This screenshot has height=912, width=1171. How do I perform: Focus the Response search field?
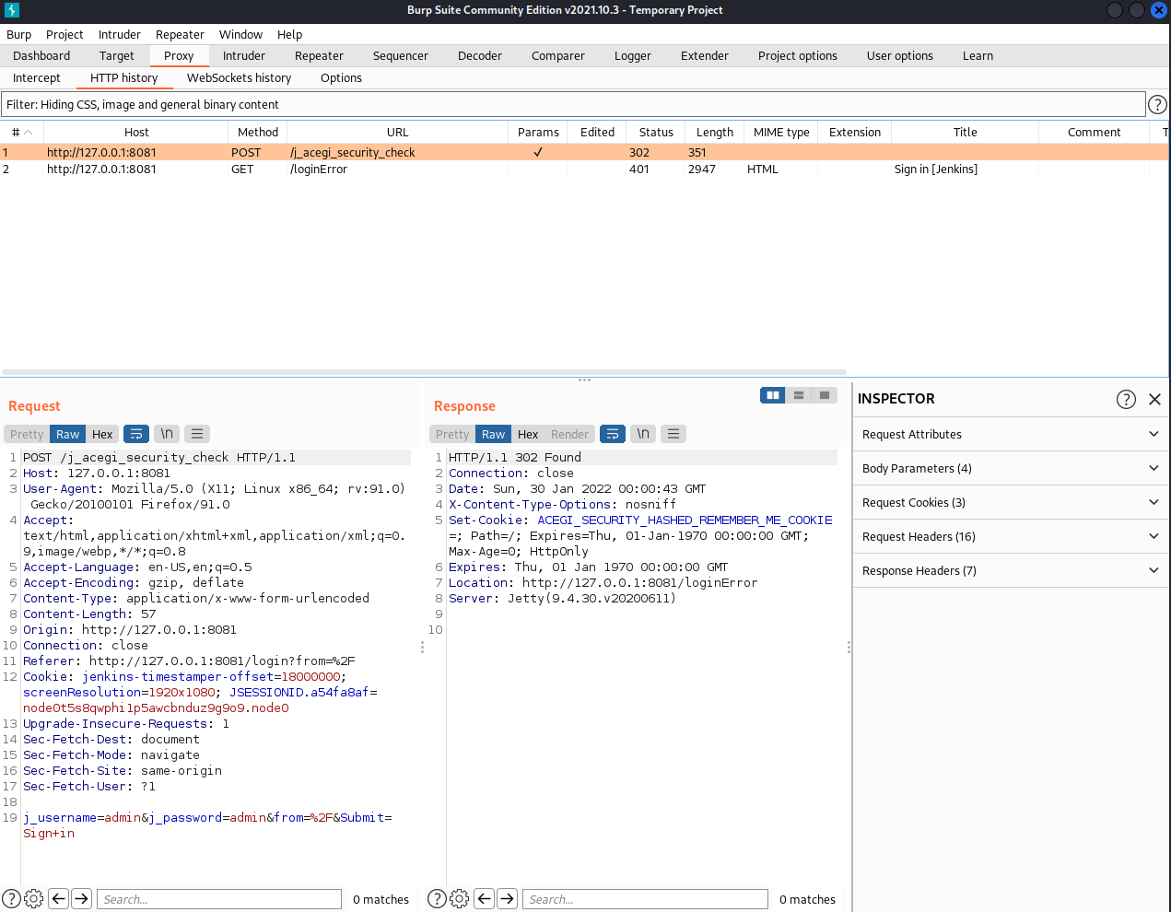645,899
